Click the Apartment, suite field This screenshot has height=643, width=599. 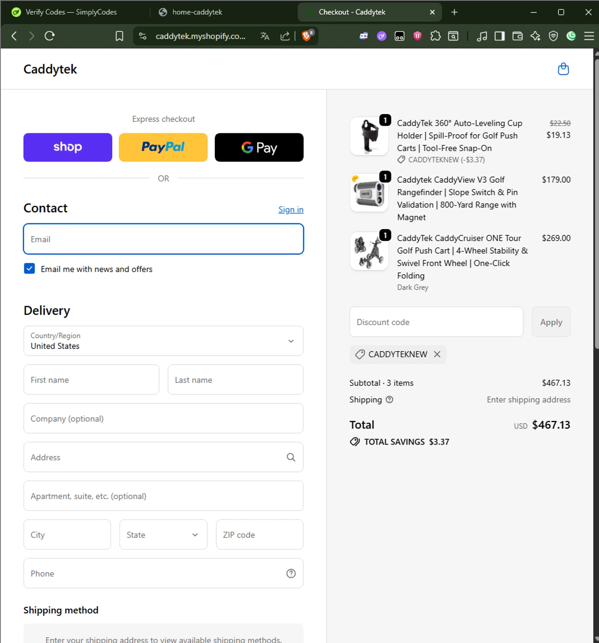(x=163, y=496)
